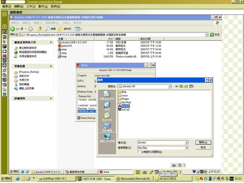Toggle the 以唯讀方式開啟 checkbox

(x=139, y=152)
